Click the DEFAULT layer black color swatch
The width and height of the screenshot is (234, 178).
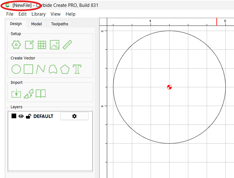click(x=14, y=116)
